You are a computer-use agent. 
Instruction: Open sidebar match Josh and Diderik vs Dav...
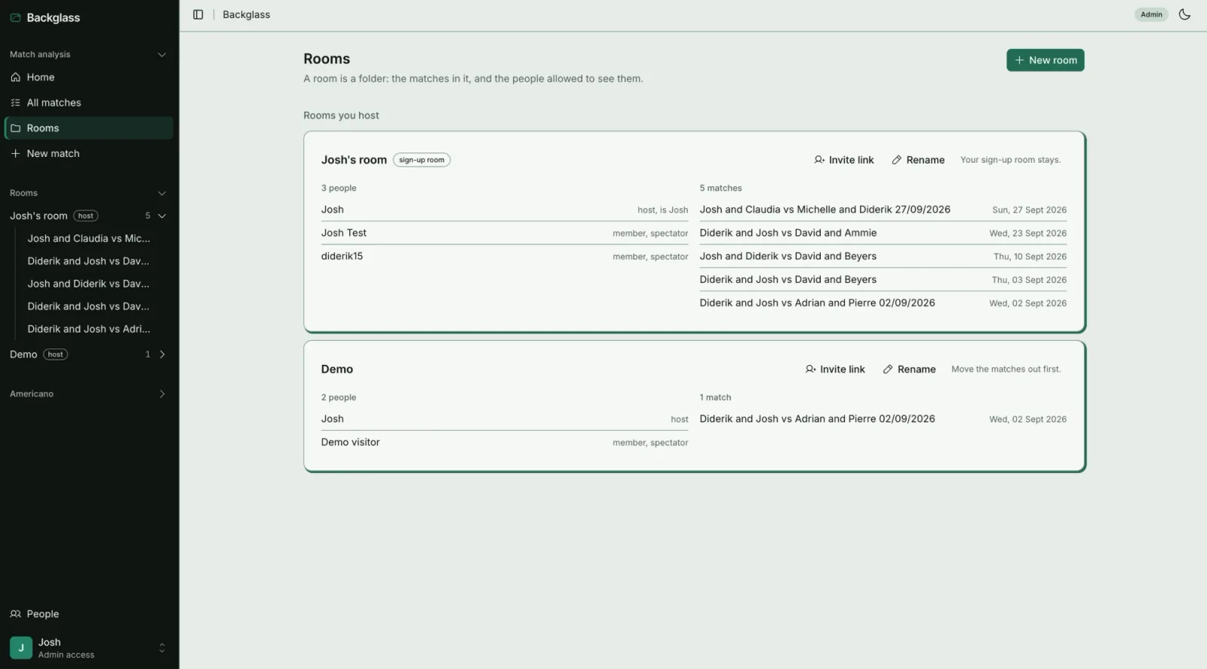(89, 284)
